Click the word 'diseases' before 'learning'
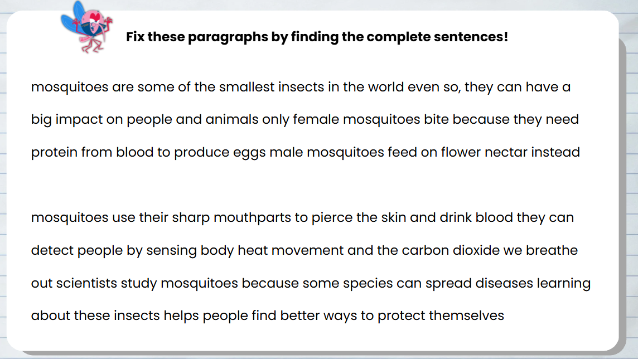The height and width of the screenshot is (359, 638). point(504,283)
